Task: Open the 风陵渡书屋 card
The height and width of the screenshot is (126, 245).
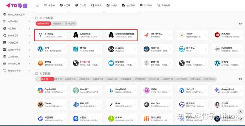Action: click(228, 49)
